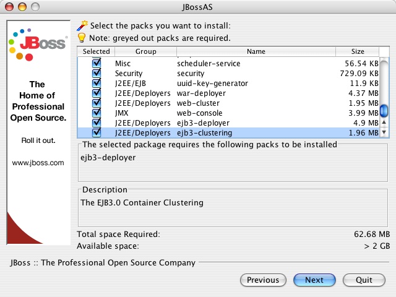
Task: Disable the ejb3-clustering pack checkbox
Action: [97, 133]
